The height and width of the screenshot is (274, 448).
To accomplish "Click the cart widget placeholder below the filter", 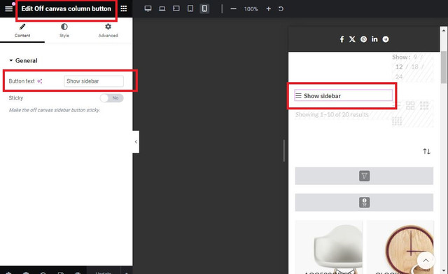I will 364,203.
